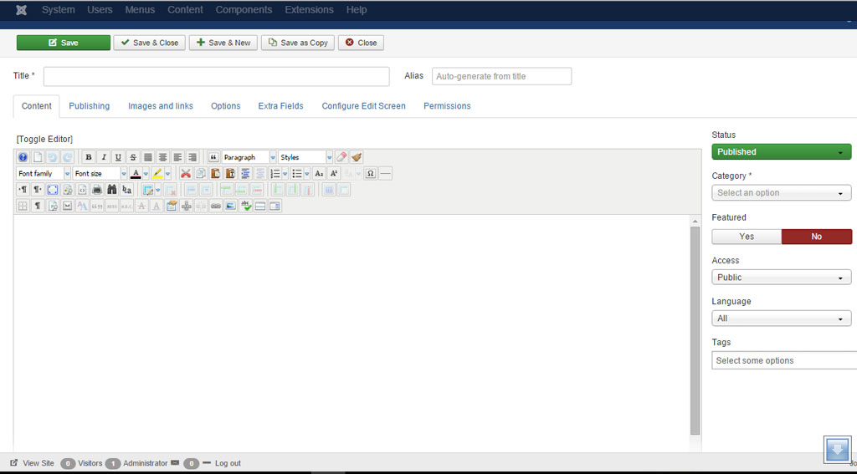Click the green Save button
Viewport: 857px width, 474px height.
click(64, 43)
